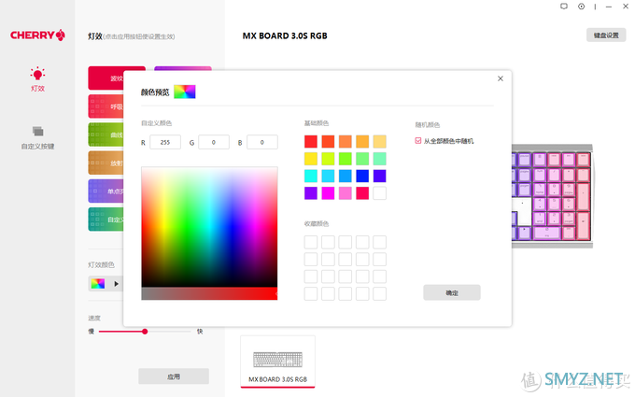The height and width of the screenshot is (397, 635).
Task: Open the feedback message icon in title bar
Action: pyautogui.click(x=564, y=7)
